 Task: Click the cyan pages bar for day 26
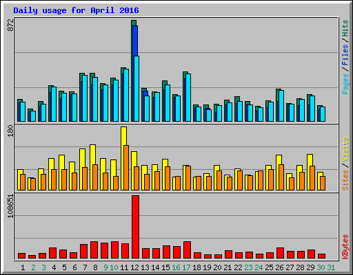[281, 106]
